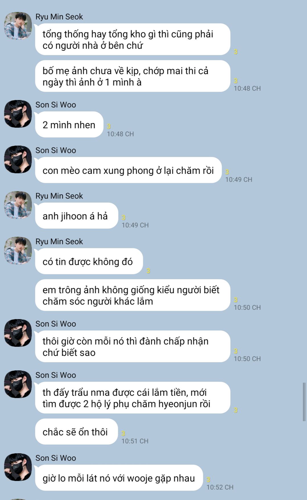307x500 pixels.
Task: Tap Son Si Woo avatar beside "thôi giờ còn mỗi nó"
Action: click(18, 333)
